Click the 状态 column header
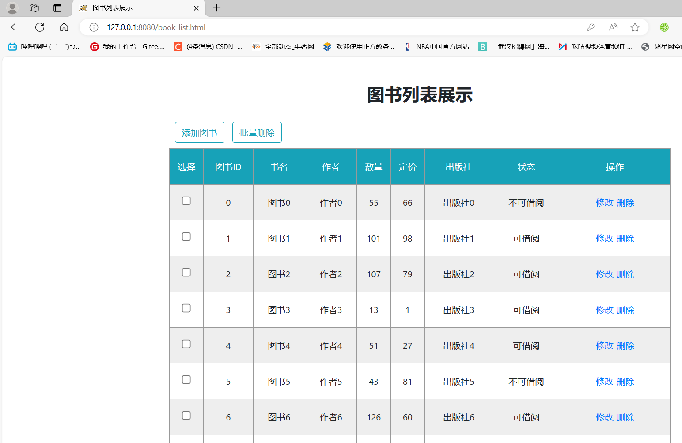Screen dimensions: 682x443 (526, 167)
